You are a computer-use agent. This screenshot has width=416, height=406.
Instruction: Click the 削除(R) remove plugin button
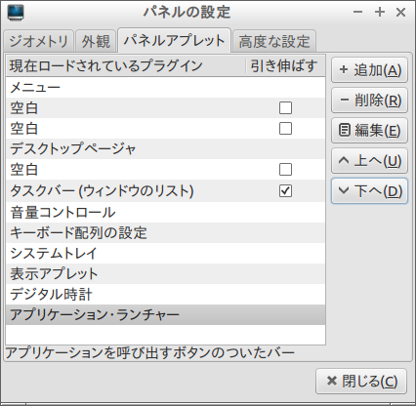[369, 101]
